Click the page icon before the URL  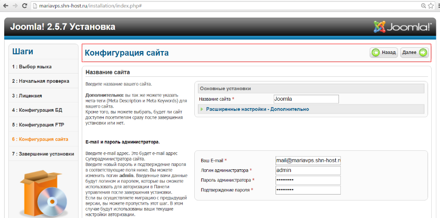point(35,6)
